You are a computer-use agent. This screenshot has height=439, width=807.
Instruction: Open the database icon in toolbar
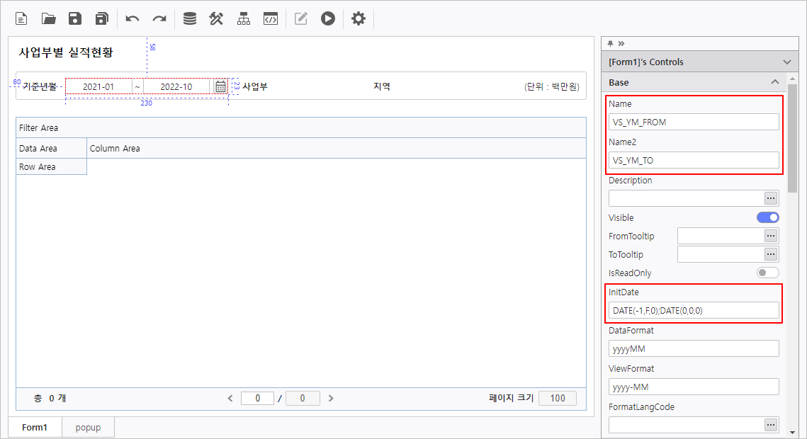point(190,19)
